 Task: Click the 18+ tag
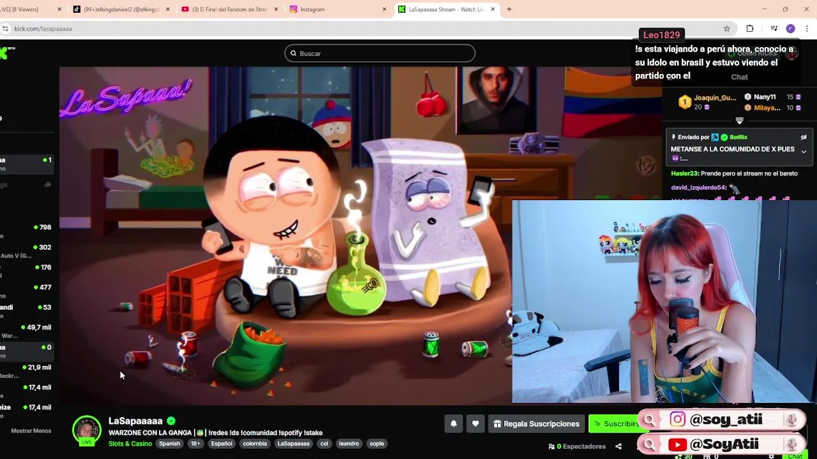click(195, 444)
